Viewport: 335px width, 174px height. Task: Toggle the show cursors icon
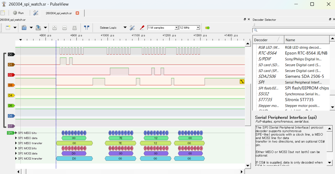pos(87,28)
